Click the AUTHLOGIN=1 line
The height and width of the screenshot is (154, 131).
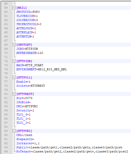[26, 28]
